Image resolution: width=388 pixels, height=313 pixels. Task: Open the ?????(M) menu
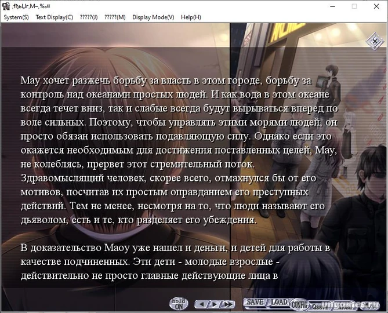pos(115,17)
